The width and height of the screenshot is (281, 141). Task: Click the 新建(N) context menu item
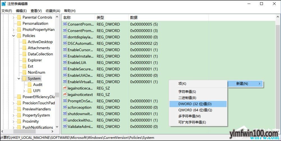[x=245, y=84]
